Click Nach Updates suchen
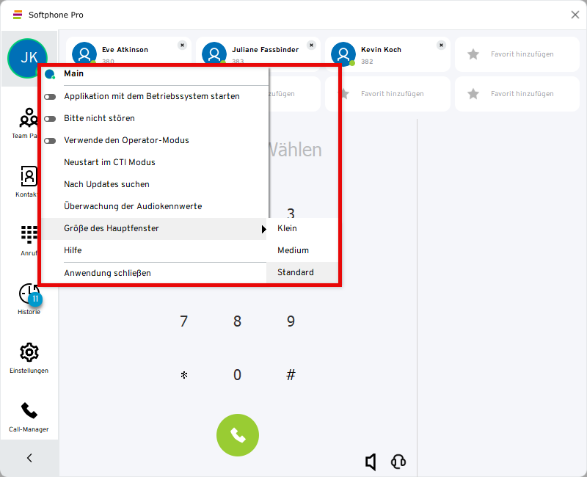Viewport: 587px width, 477px height. (x=106, y=184)
